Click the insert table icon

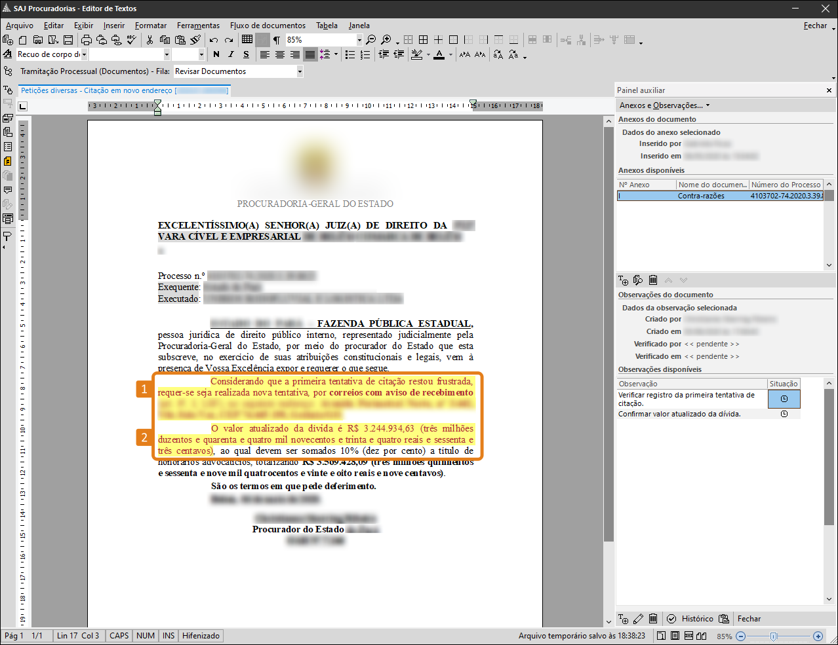point(247,40)
